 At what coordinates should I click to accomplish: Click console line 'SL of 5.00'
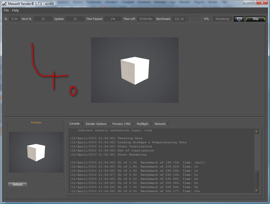[134, 179]
